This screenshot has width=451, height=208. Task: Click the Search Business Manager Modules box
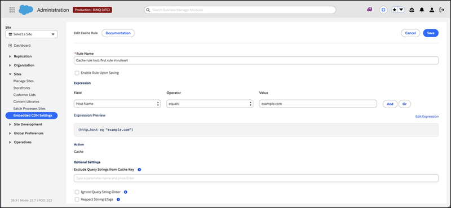(x=240, y=10)
